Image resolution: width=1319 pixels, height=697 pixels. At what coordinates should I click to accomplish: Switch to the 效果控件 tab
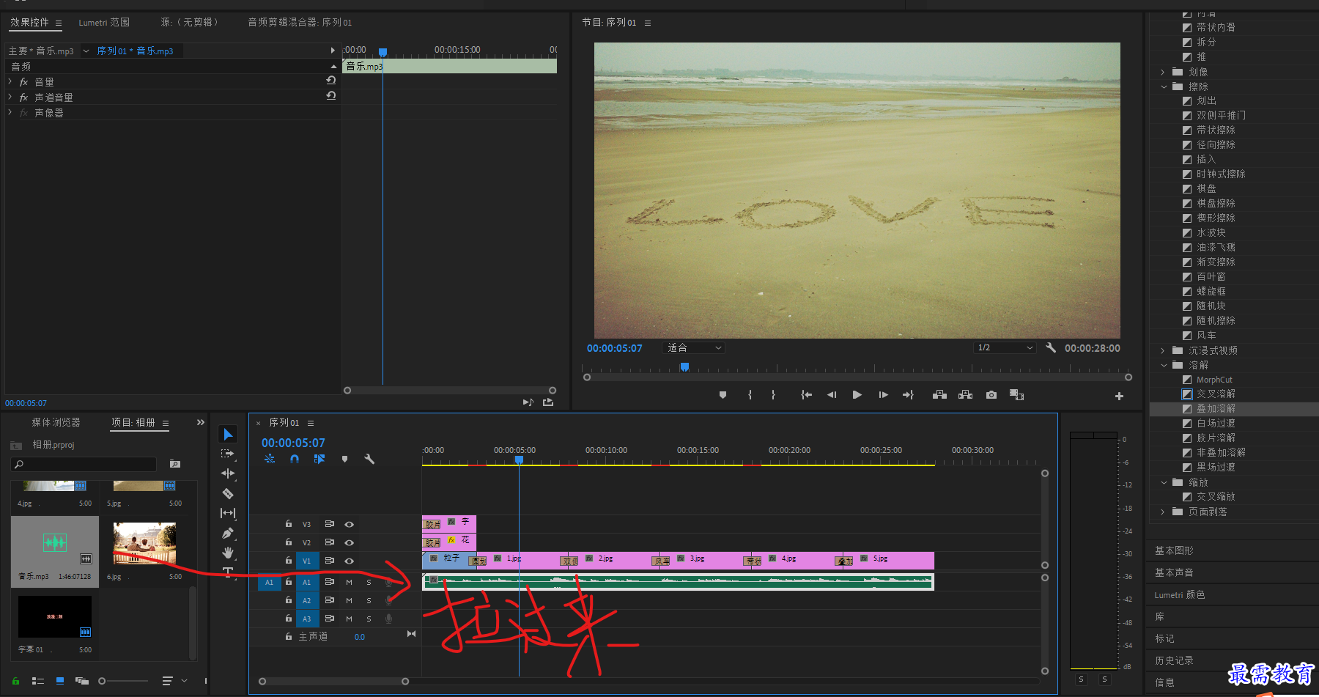29,22
